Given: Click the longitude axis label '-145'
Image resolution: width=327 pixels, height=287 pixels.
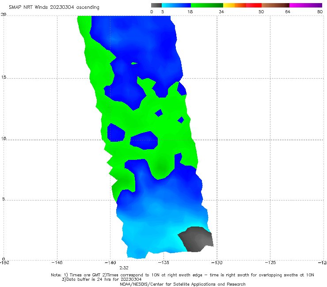Looking at the screenshot, I should pyautogui.click(x=57, y=263).
